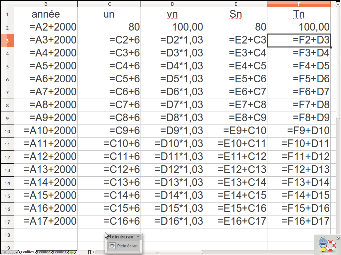Add a new sheet with green plus icon
Image resolution: width=341 pixels, height=255 pixels.
tap(72, 252)
